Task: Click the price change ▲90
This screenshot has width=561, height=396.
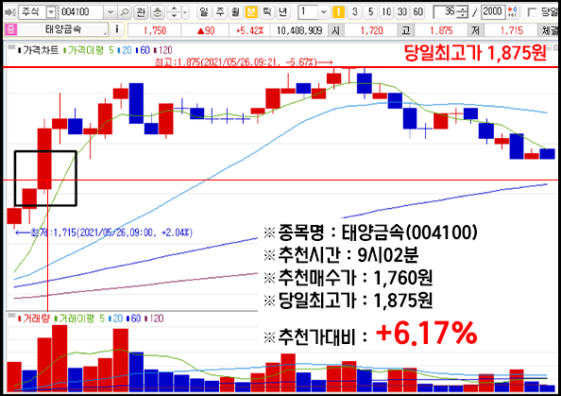Action: (x=206, y=30)
